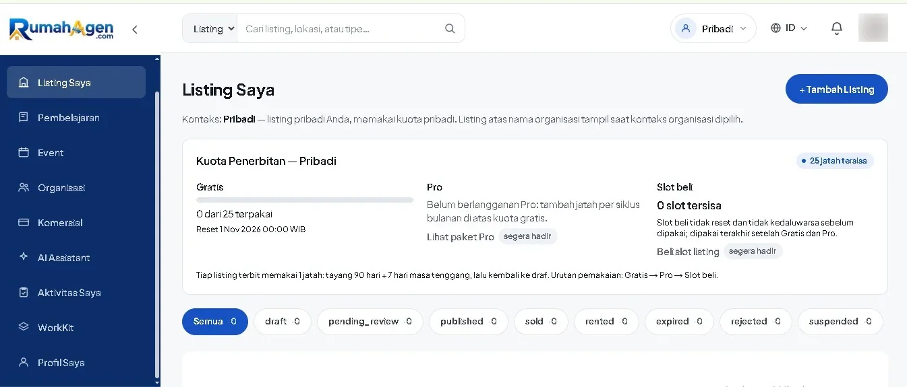Focus the Cari listing search field

coord(341,29)
